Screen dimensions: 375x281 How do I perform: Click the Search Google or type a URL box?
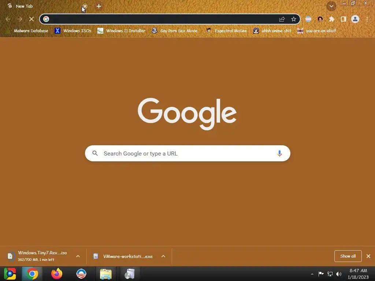tap(187, 153)
